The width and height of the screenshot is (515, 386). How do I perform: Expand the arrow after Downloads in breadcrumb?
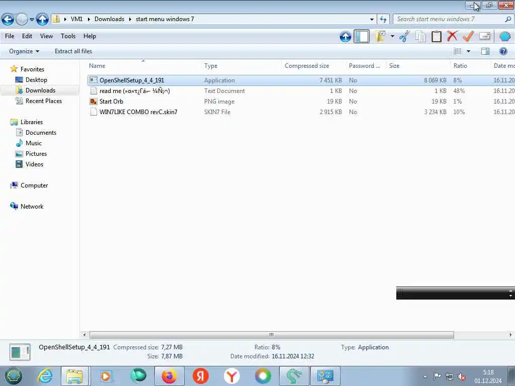point(130,20)
